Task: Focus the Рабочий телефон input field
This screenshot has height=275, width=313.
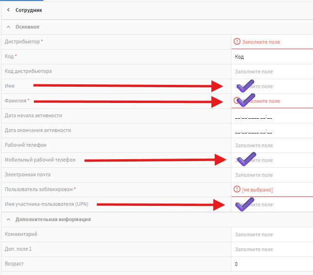Action: (272, 145)
